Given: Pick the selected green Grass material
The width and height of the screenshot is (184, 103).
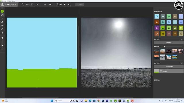Looking at the screenshot, I should (x=163, y=28).
